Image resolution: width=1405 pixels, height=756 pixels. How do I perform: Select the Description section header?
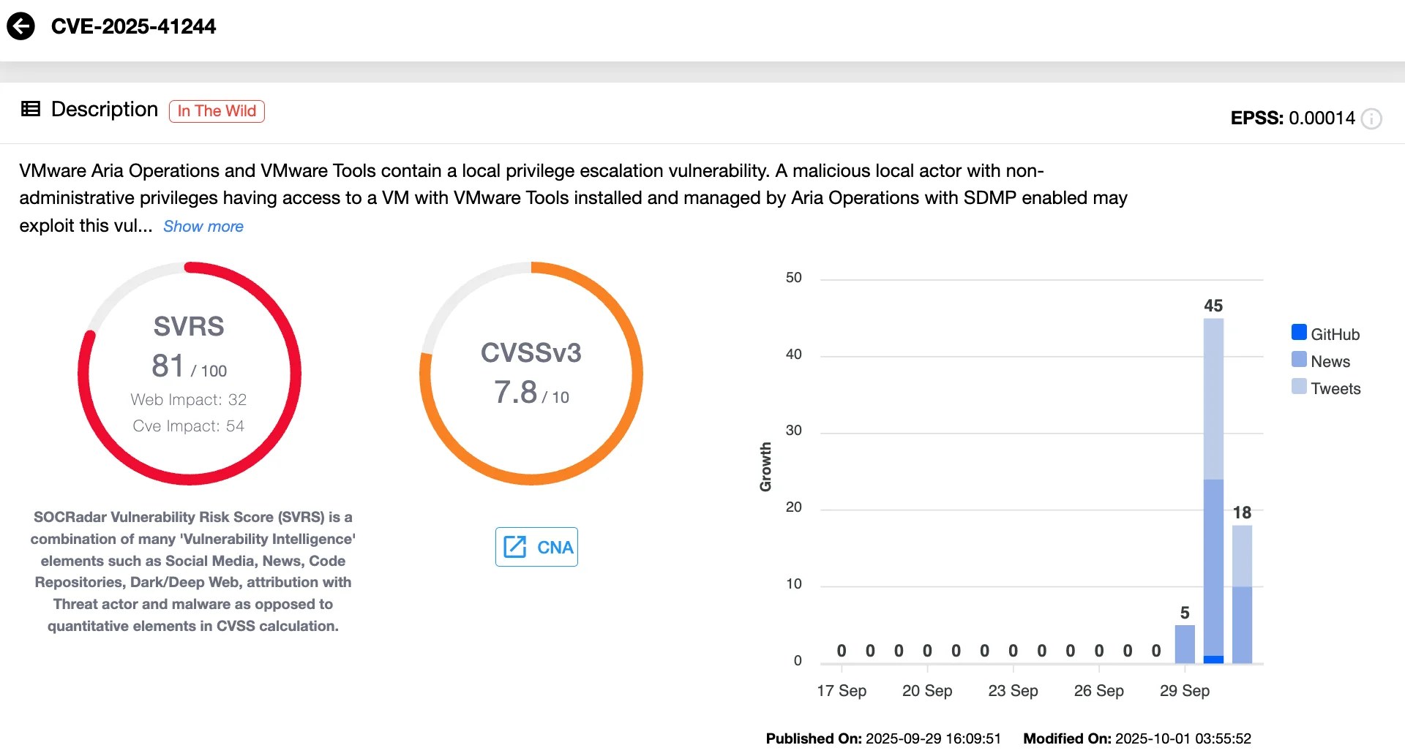[x=104, y=109]
